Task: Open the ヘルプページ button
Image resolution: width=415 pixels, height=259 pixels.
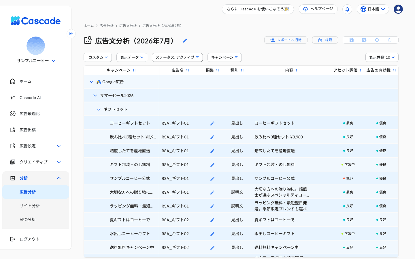Action: click(318, 9)
